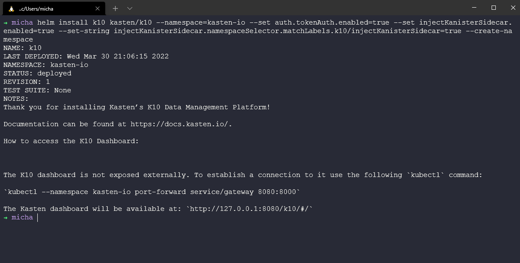Click the green arrow on the bottom prompt
Image resolution: width=520 pixels, height=263 pixels.
pos(6,217)
